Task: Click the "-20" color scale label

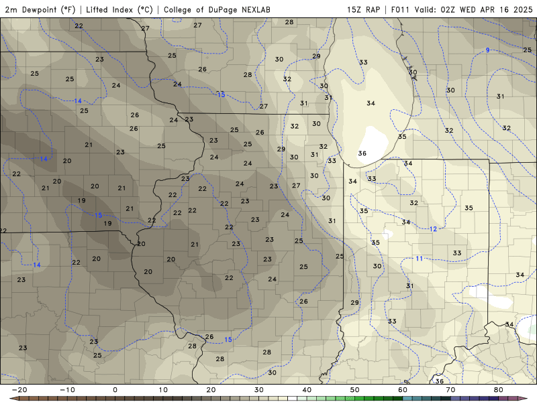Action: pos(19,390)
